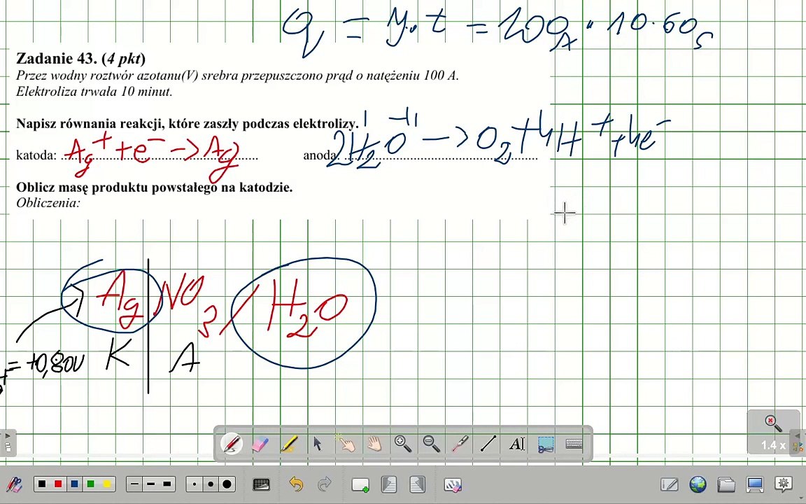Select the text insertion tool
806x504 pixels.
pyautogui.click(x=516, y=444)
